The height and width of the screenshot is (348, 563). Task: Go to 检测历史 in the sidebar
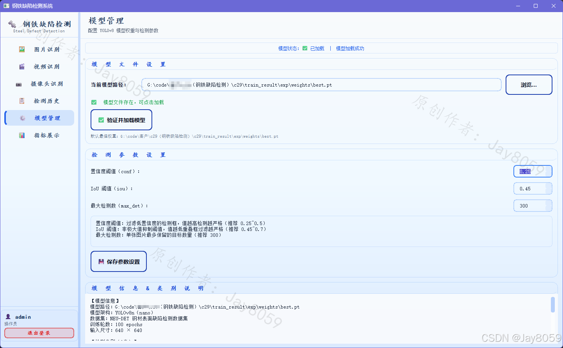click(39, 101)
